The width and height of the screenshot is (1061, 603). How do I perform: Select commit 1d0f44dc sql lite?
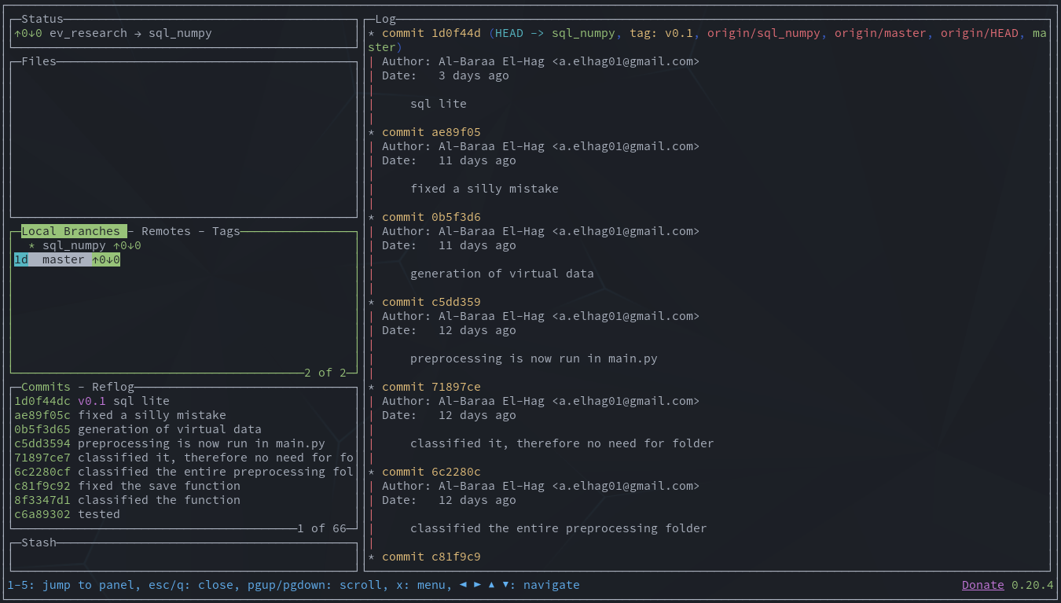[x=184, y=401]
